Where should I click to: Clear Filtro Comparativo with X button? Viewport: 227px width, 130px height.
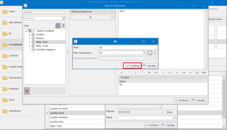pyautogui.click(x=155, y=53)
